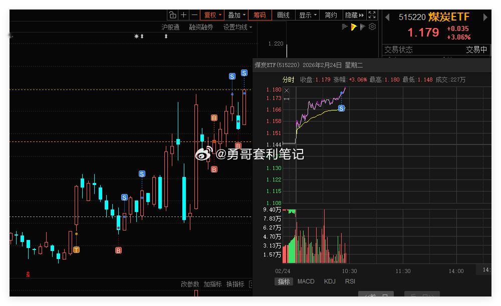Image resolution: width=501 pixels, height=306 pixels.
Task: Close the 分时 intraday popup with its X
Action: [x=287, y=90]
